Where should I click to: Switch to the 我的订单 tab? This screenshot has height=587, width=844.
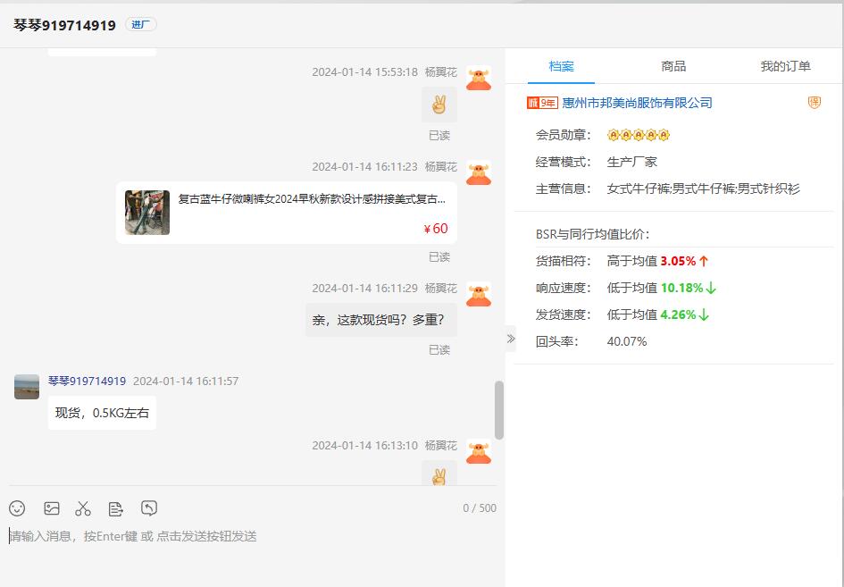785,66
